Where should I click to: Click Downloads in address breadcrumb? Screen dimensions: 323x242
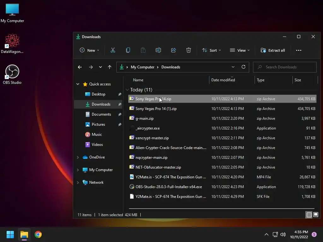tap(171, 67)
